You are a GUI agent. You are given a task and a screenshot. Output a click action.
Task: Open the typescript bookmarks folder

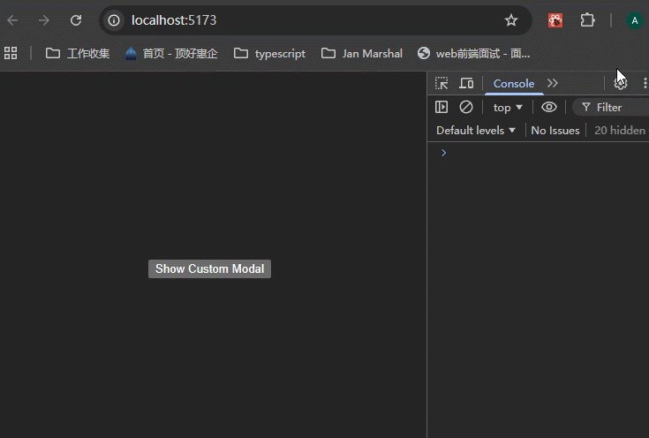pyautogui.click(x=270, y=53)
